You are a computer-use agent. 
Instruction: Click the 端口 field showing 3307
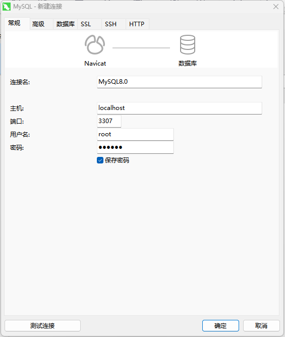109,121
